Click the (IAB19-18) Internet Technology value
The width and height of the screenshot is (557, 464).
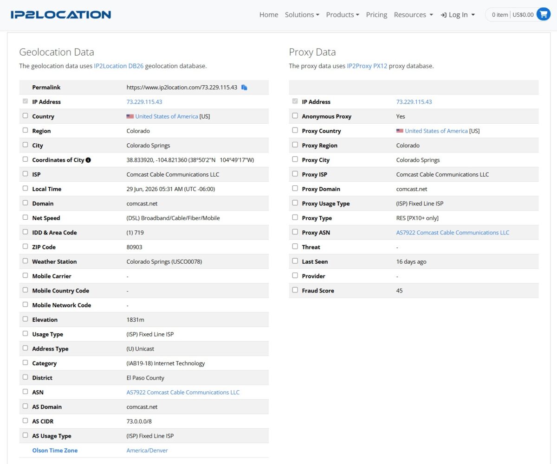(166, 363)
